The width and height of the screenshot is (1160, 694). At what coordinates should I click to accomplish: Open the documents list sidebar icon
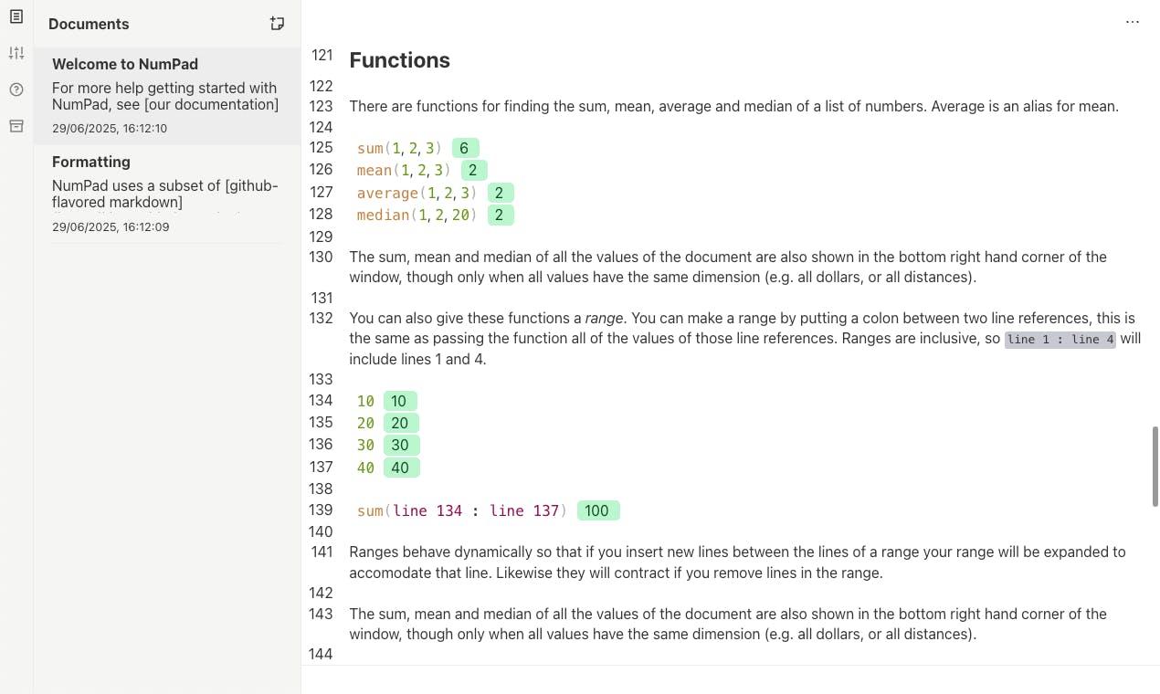point(16,16)
